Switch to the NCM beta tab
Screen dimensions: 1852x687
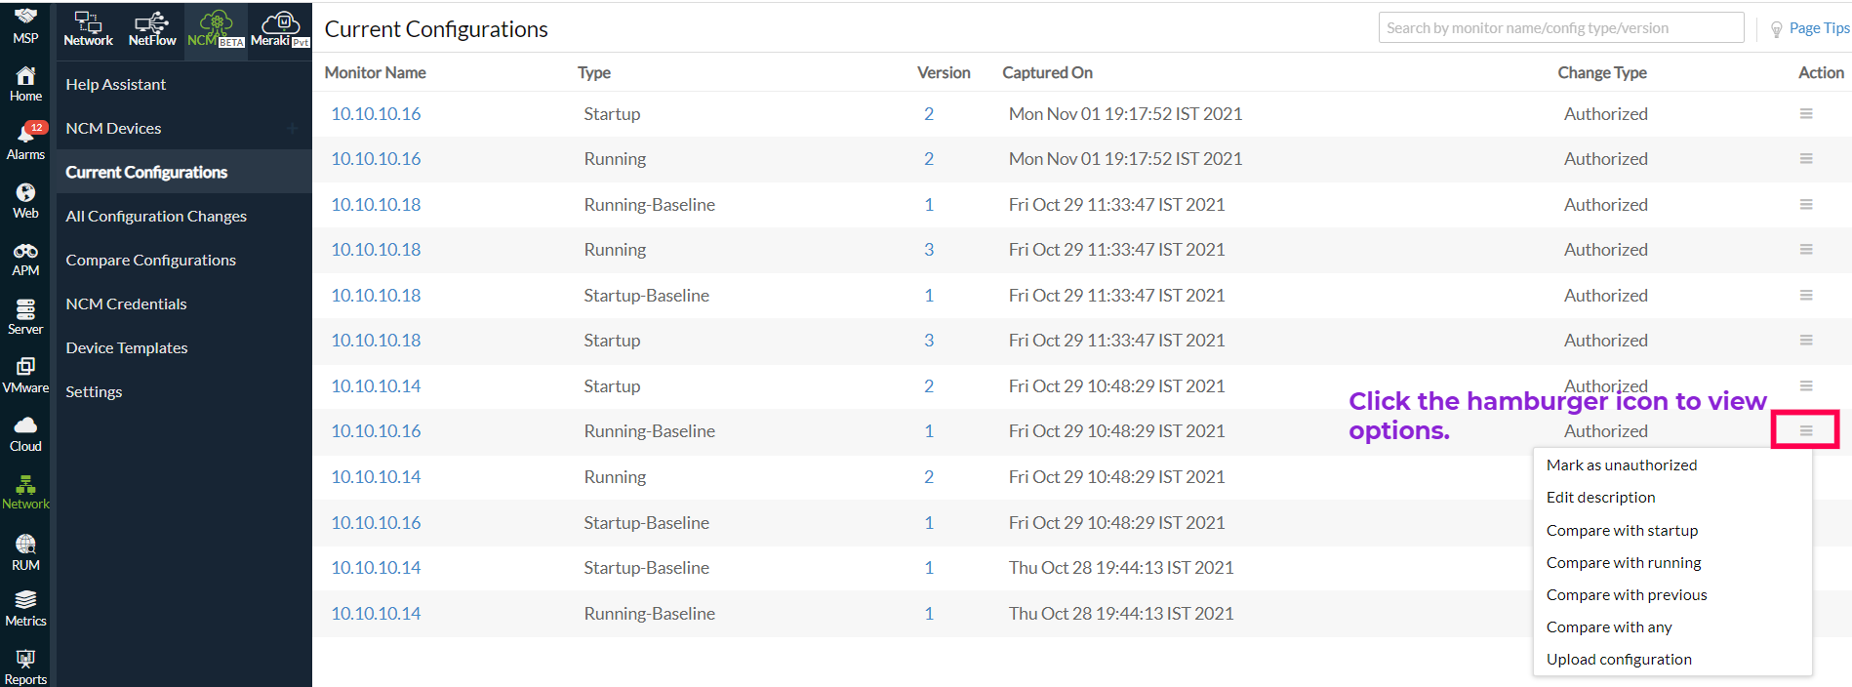[x=216, y=29]
